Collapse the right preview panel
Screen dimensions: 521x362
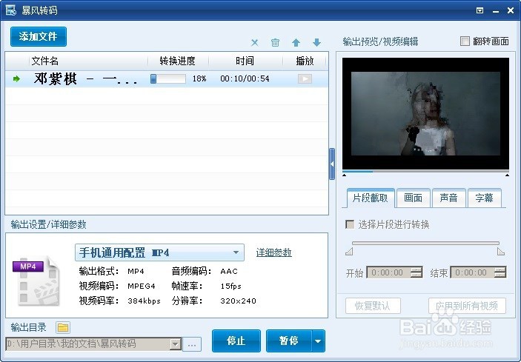click(332, 164)
